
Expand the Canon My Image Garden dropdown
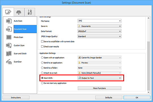pos(99,58)
